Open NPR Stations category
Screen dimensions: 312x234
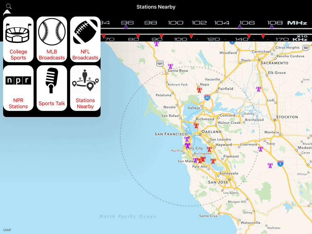[18, 88]
